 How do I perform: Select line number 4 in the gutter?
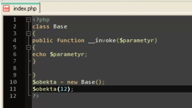(x=15, y=40)
